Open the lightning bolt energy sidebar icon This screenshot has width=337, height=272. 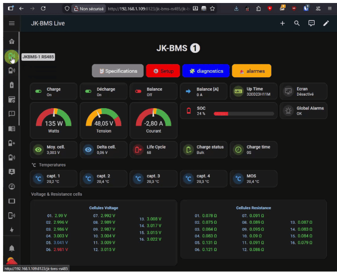tap(11, 230)
